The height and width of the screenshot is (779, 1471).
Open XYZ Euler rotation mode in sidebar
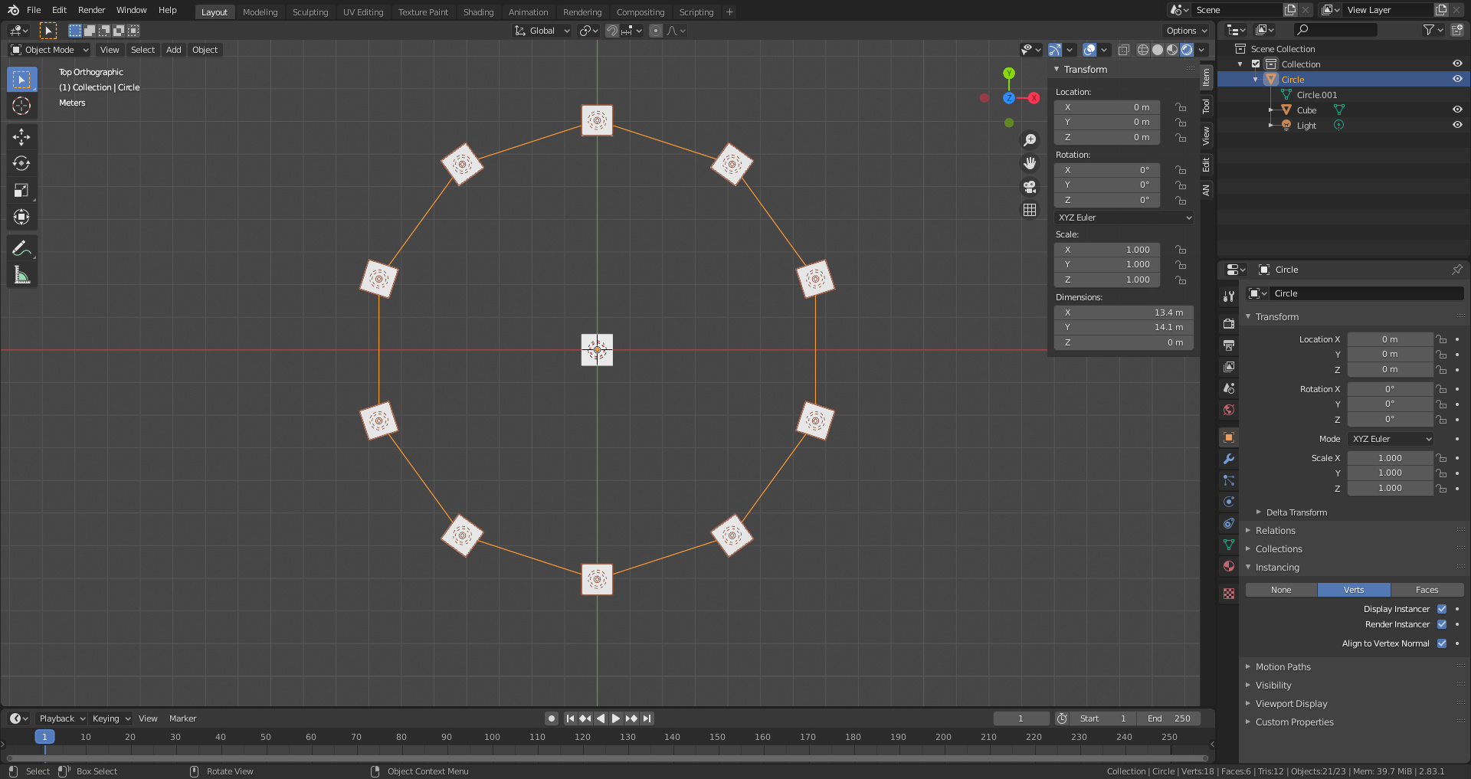[x=1124, y=218]
